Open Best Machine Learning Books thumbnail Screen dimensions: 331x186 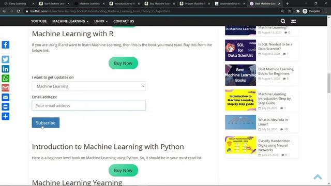coord(240,75)
